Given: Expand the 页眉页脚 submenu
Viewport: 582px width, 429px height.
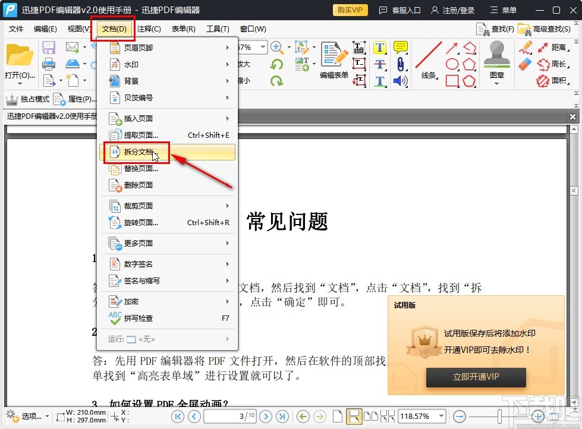Looking at the screenshot, I should (x=168, y=48).
